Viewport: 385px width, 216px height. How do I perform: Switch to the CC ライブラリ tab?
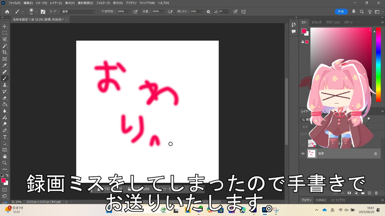338,200
